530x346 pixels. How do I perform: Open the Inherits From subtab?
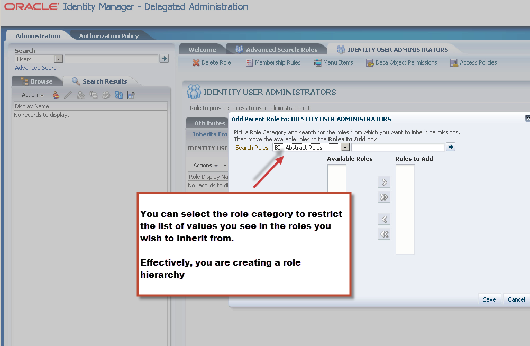coord(210,134)
